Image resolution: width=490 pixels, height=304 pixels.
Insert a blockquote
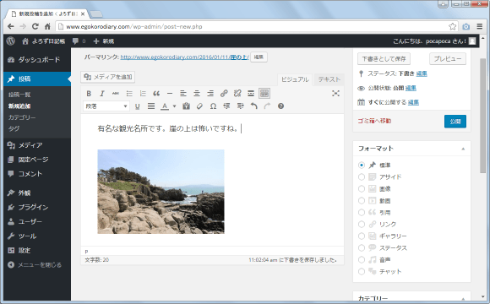[x=156, y=94]
